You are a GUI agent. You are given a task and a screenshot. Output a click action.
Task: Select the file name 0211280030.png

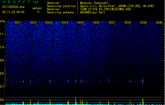[13, 7]
